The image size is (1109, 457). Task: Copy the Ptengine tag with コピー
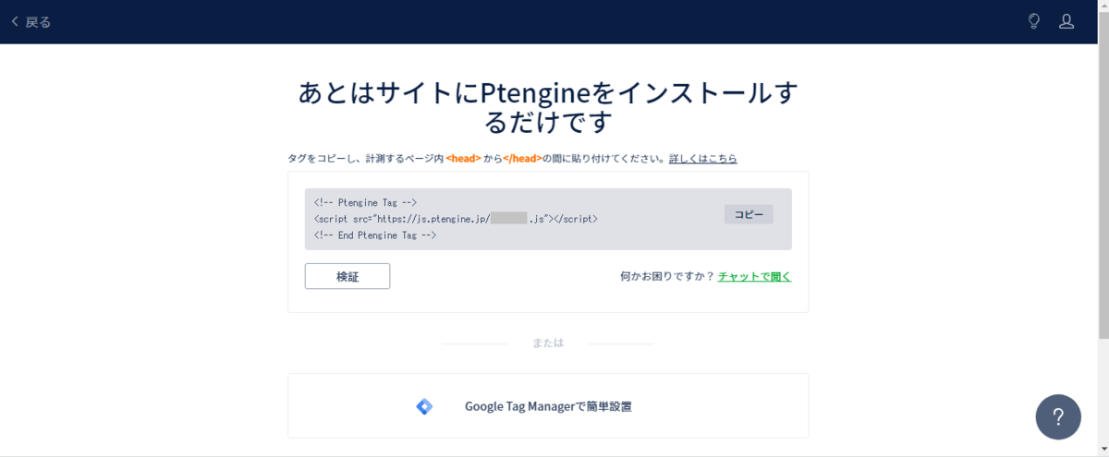coord(749,214)
